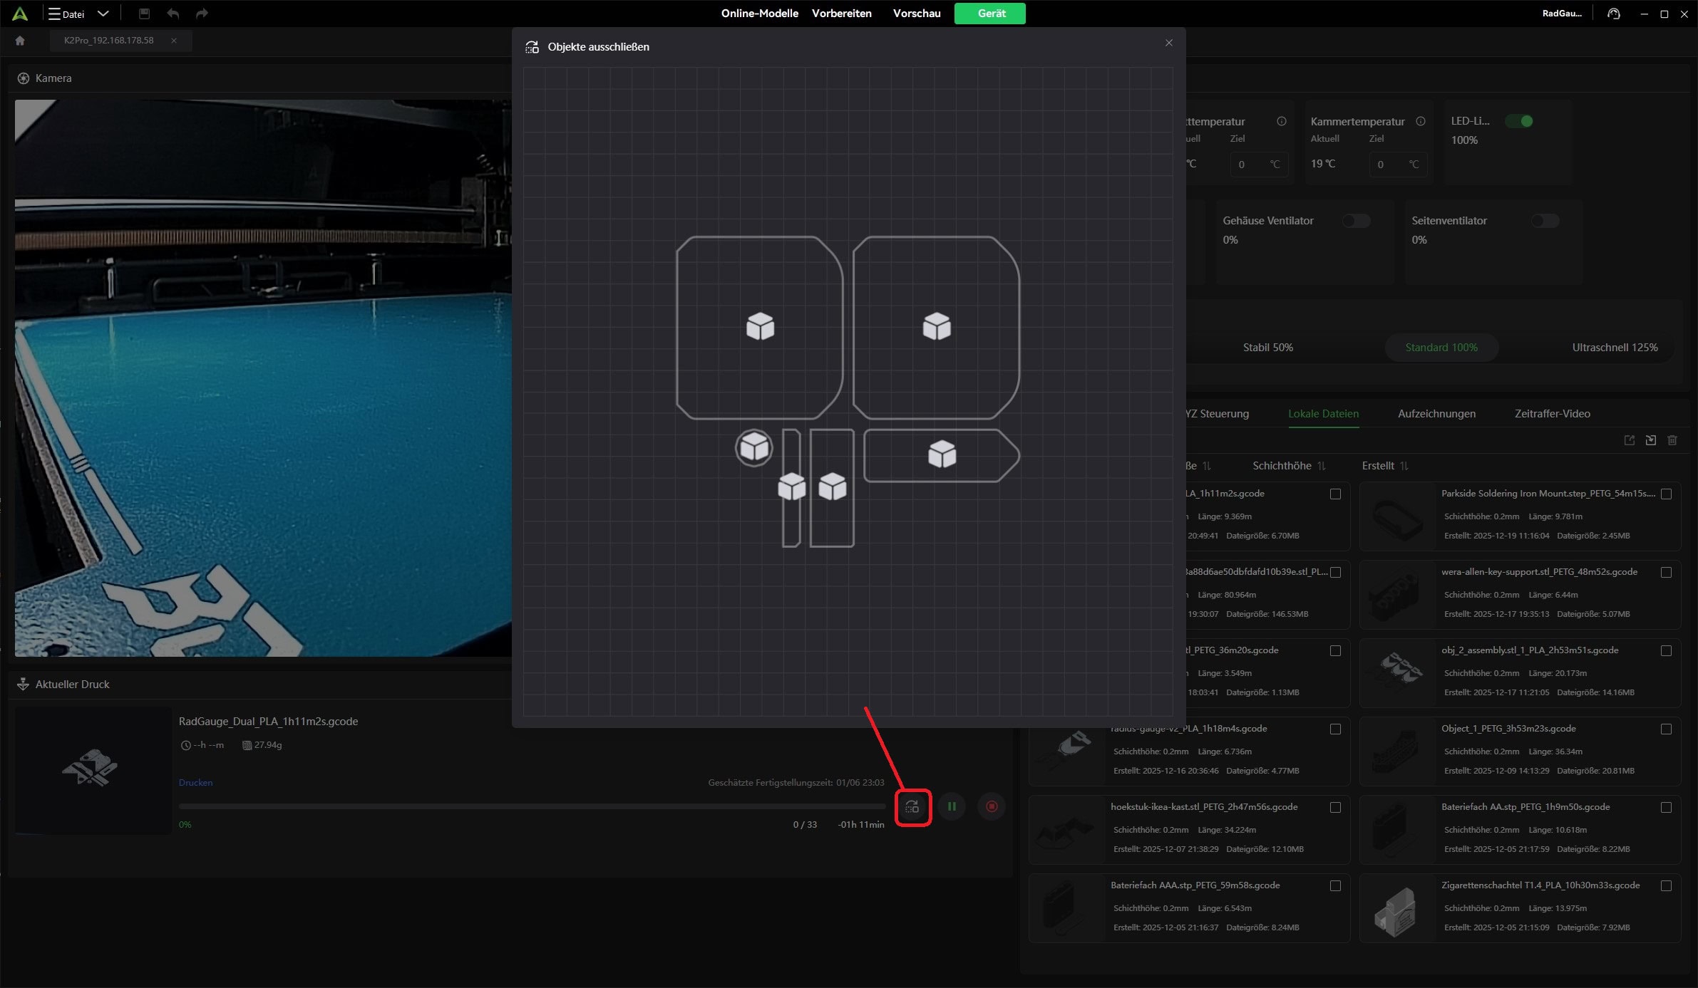Select Ultraschnell 125% speed mode

[x=1615, y=348]
